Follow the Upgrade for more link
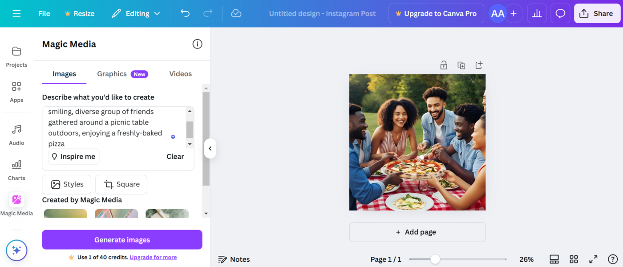Image resolution: width=623 pixels, height=267 pixels. click(153, 257)
